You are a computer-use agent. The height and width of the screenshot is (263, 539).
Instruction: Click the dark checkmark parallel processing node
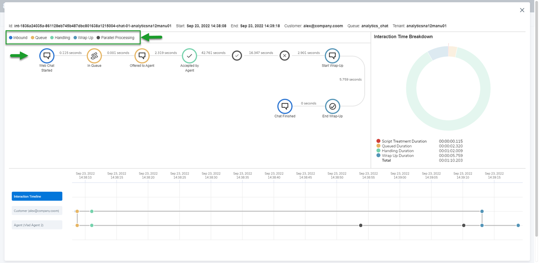pos(237,56)
